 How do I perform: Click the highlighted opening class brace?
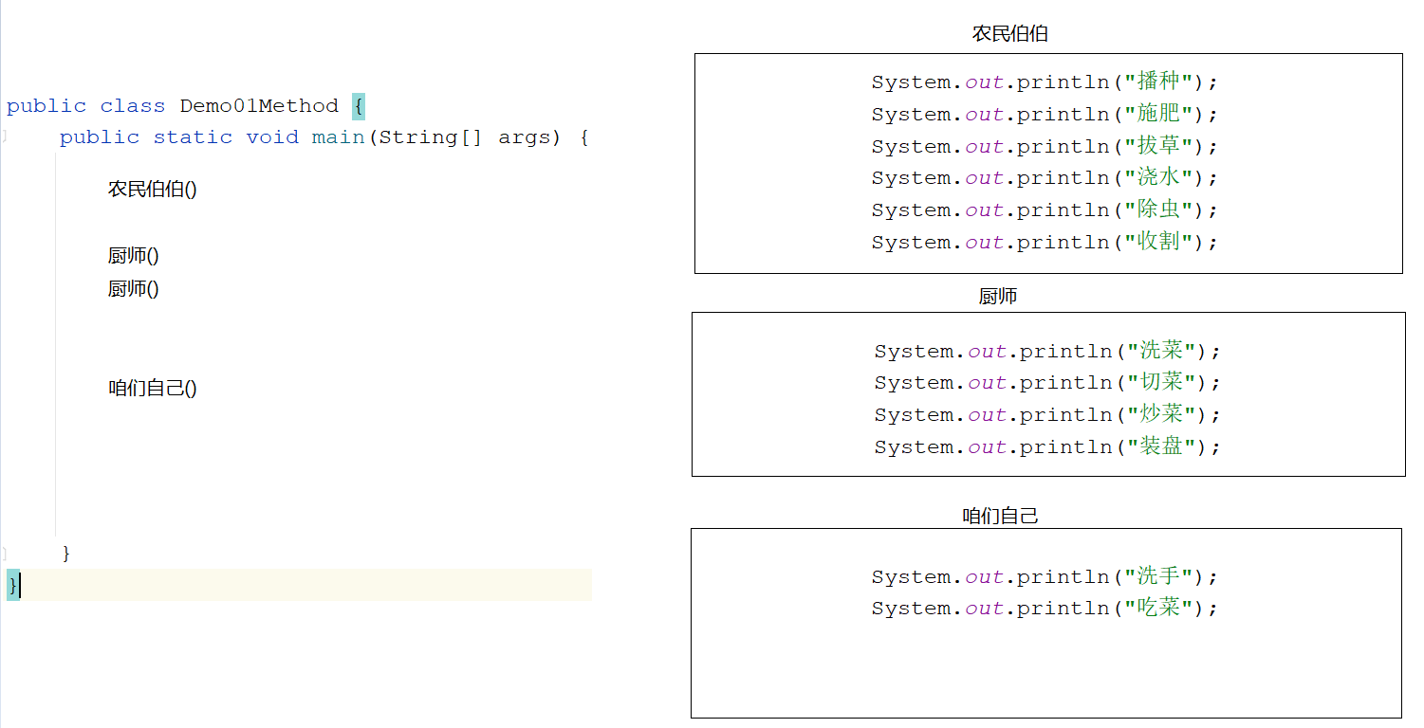(358, 106)
